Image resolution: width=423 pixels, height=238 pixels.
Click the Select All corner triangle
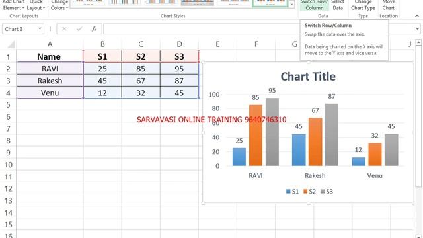coord(11,44)
